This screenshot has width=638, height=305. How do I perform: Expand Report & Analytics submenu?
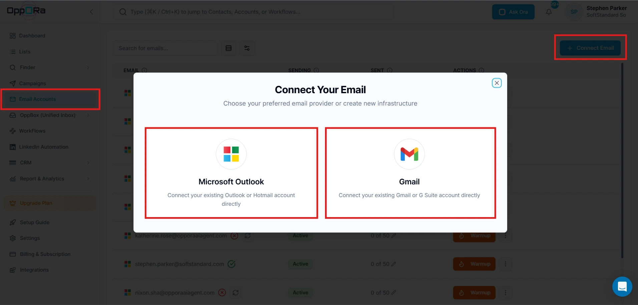point(88,179)
